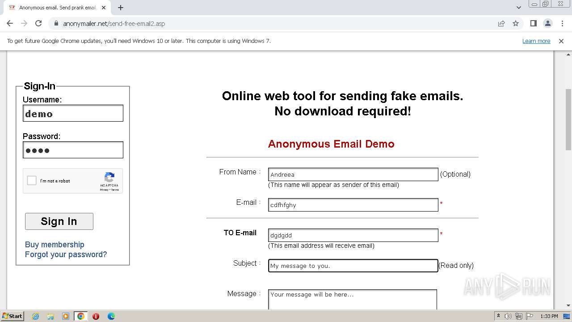Image resolution: width=572 pixels, height=322 pixels.
Task: Click the taskbar clock showing 1:33 PM
Action: pos(549,316)
